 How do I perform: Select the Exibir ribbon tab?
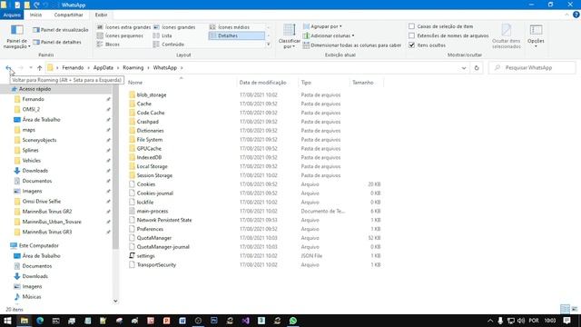tap(101, 15)
